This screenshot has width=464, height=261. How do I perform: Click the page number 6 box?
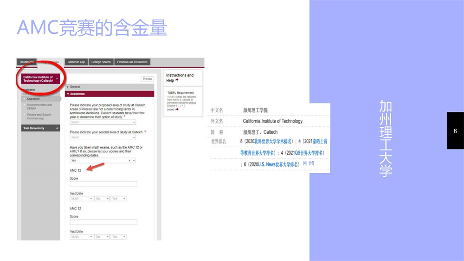click(x=455, y=130)
